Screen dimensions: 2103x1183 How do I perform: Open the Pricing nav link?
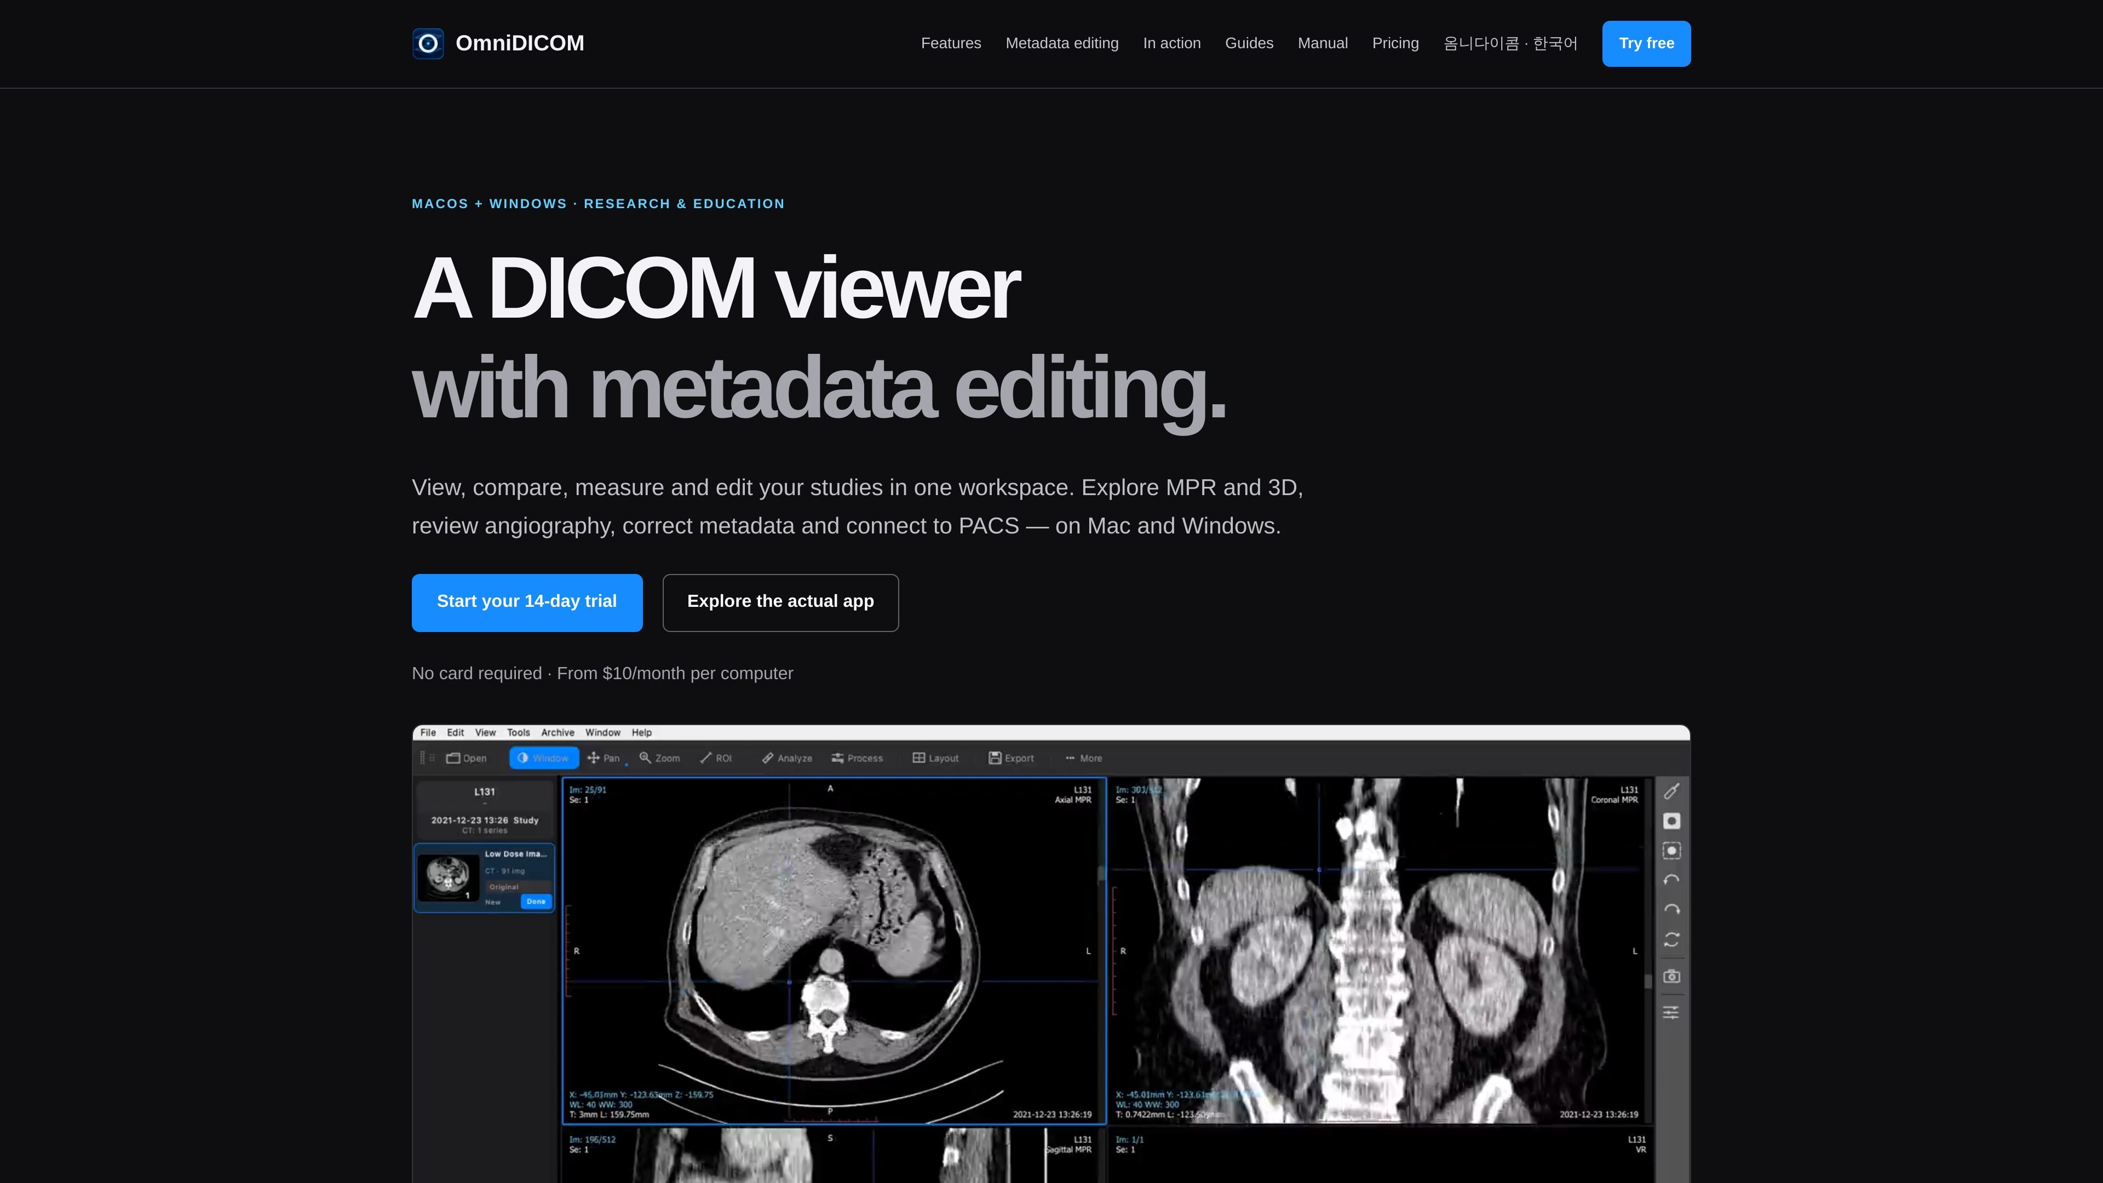click(1395, 43)
